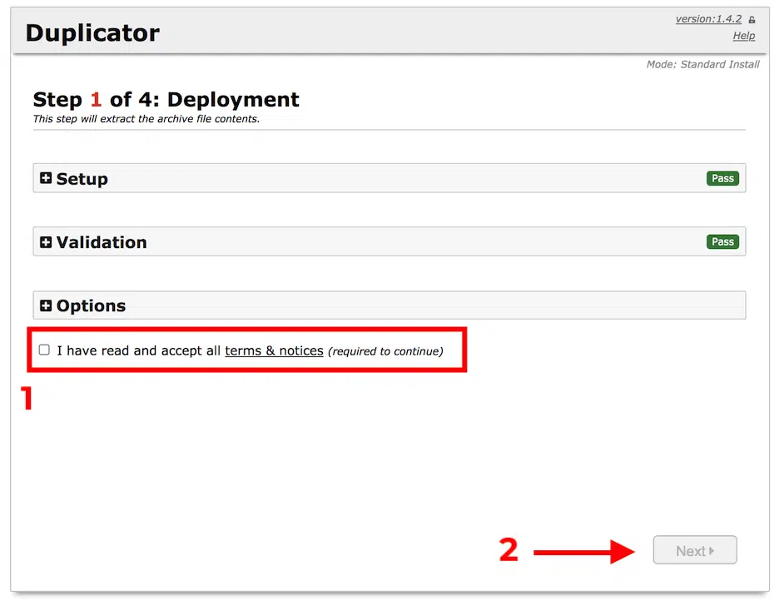779x601 pixels.
Task: Click the Pass badge in the Validation row
Action: click(x=722, y=242)
